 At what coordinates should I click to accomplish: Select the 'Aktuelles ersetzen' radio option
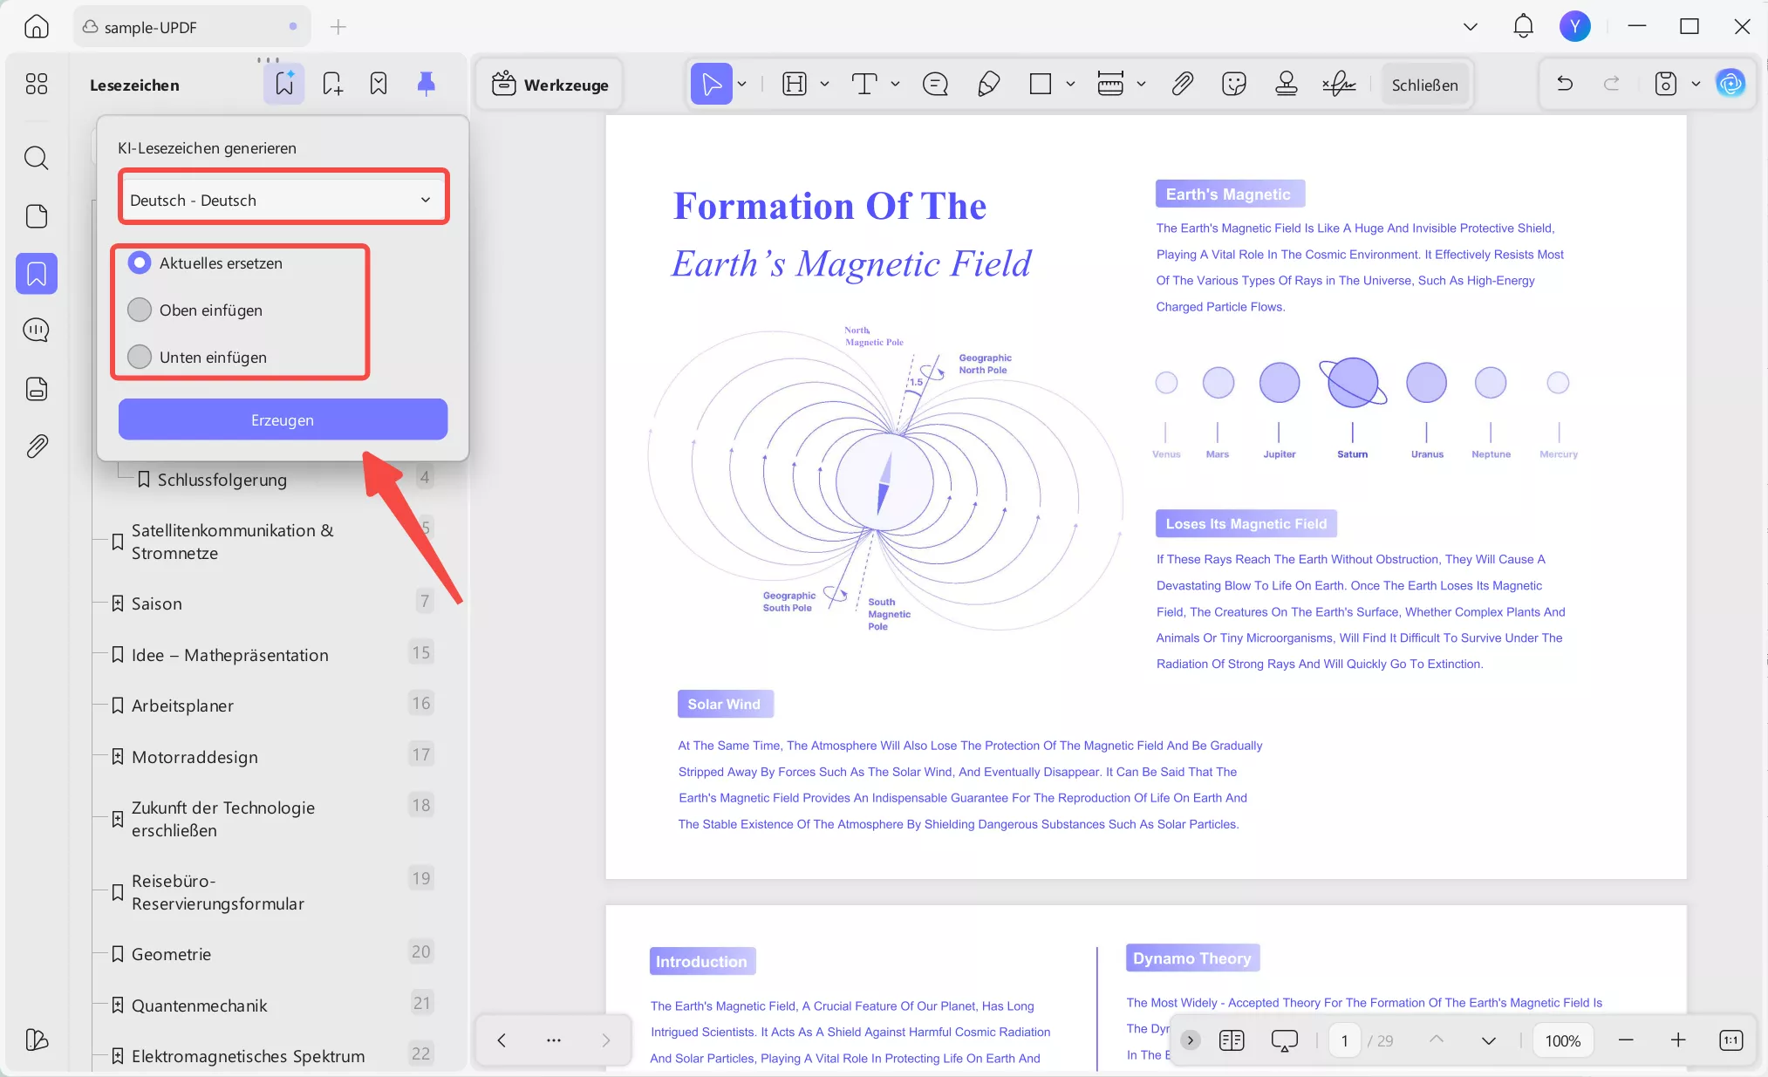pos(140,262)
